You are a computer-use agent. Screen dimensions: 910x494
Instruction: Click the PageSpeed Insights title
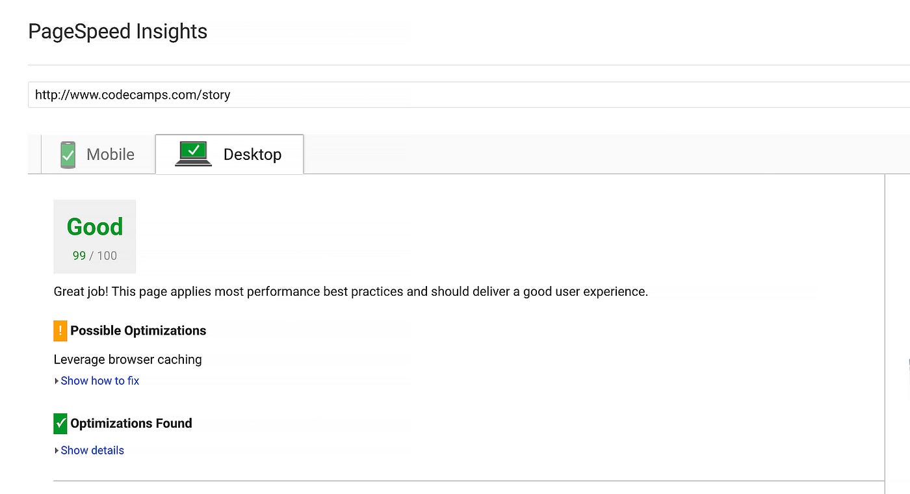[x=117, y=31]
